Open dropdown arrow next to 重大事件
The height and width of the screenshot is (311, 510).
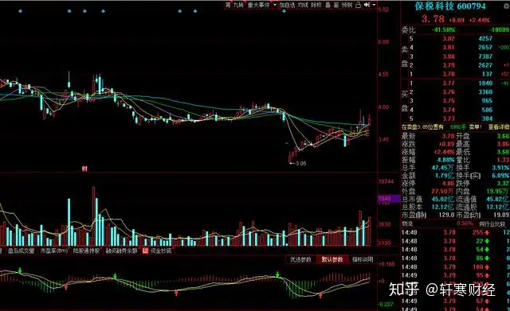click(x=275, y=5)
